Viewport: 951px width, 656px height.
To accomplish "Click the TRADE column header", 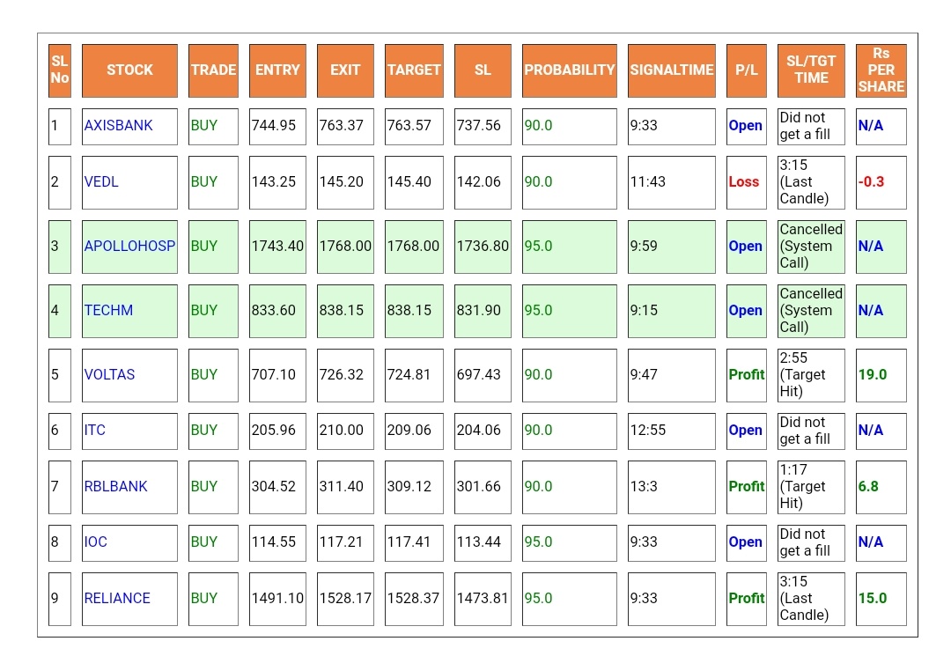I will (x=213, y=70).
